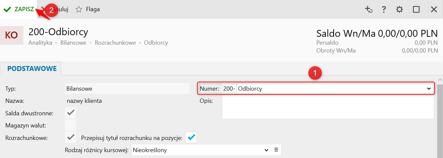Screen dimensions: 443x158
Task: Click the KO account type badge
Action: point(12,35)
